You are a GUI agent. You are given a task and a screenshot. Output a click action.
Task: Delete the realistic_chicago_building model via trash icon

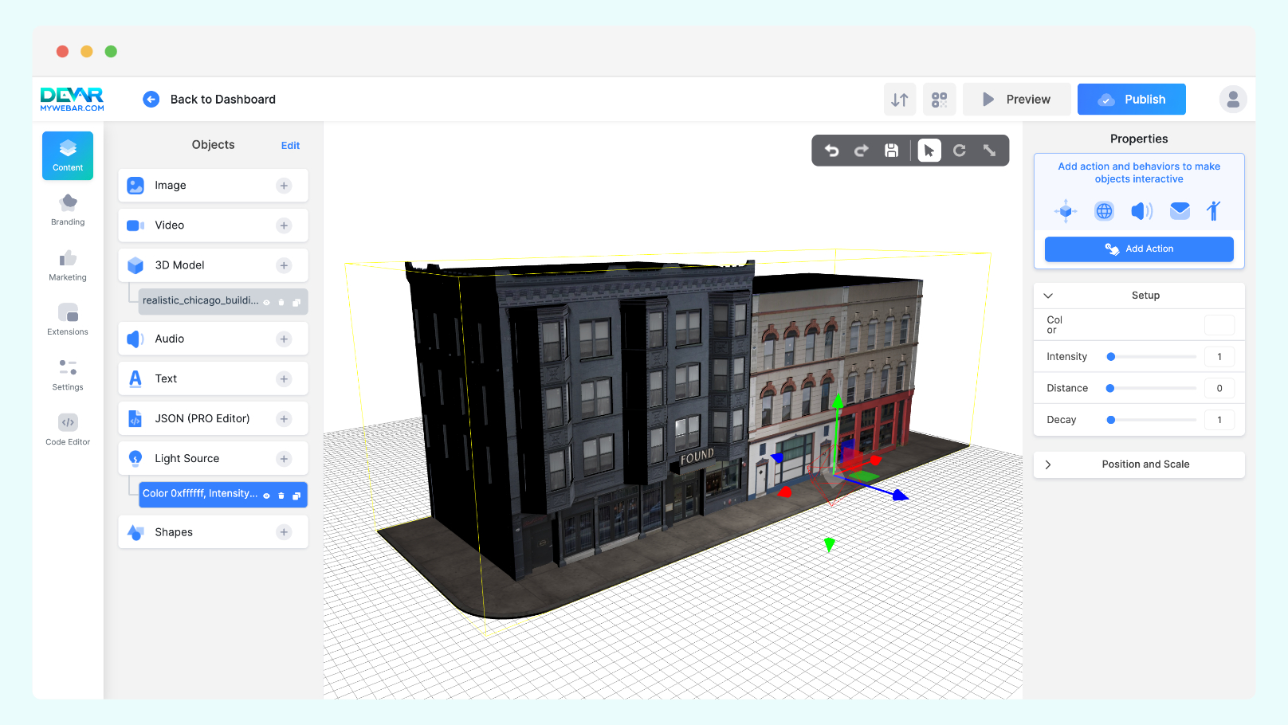tap(281, 302)
